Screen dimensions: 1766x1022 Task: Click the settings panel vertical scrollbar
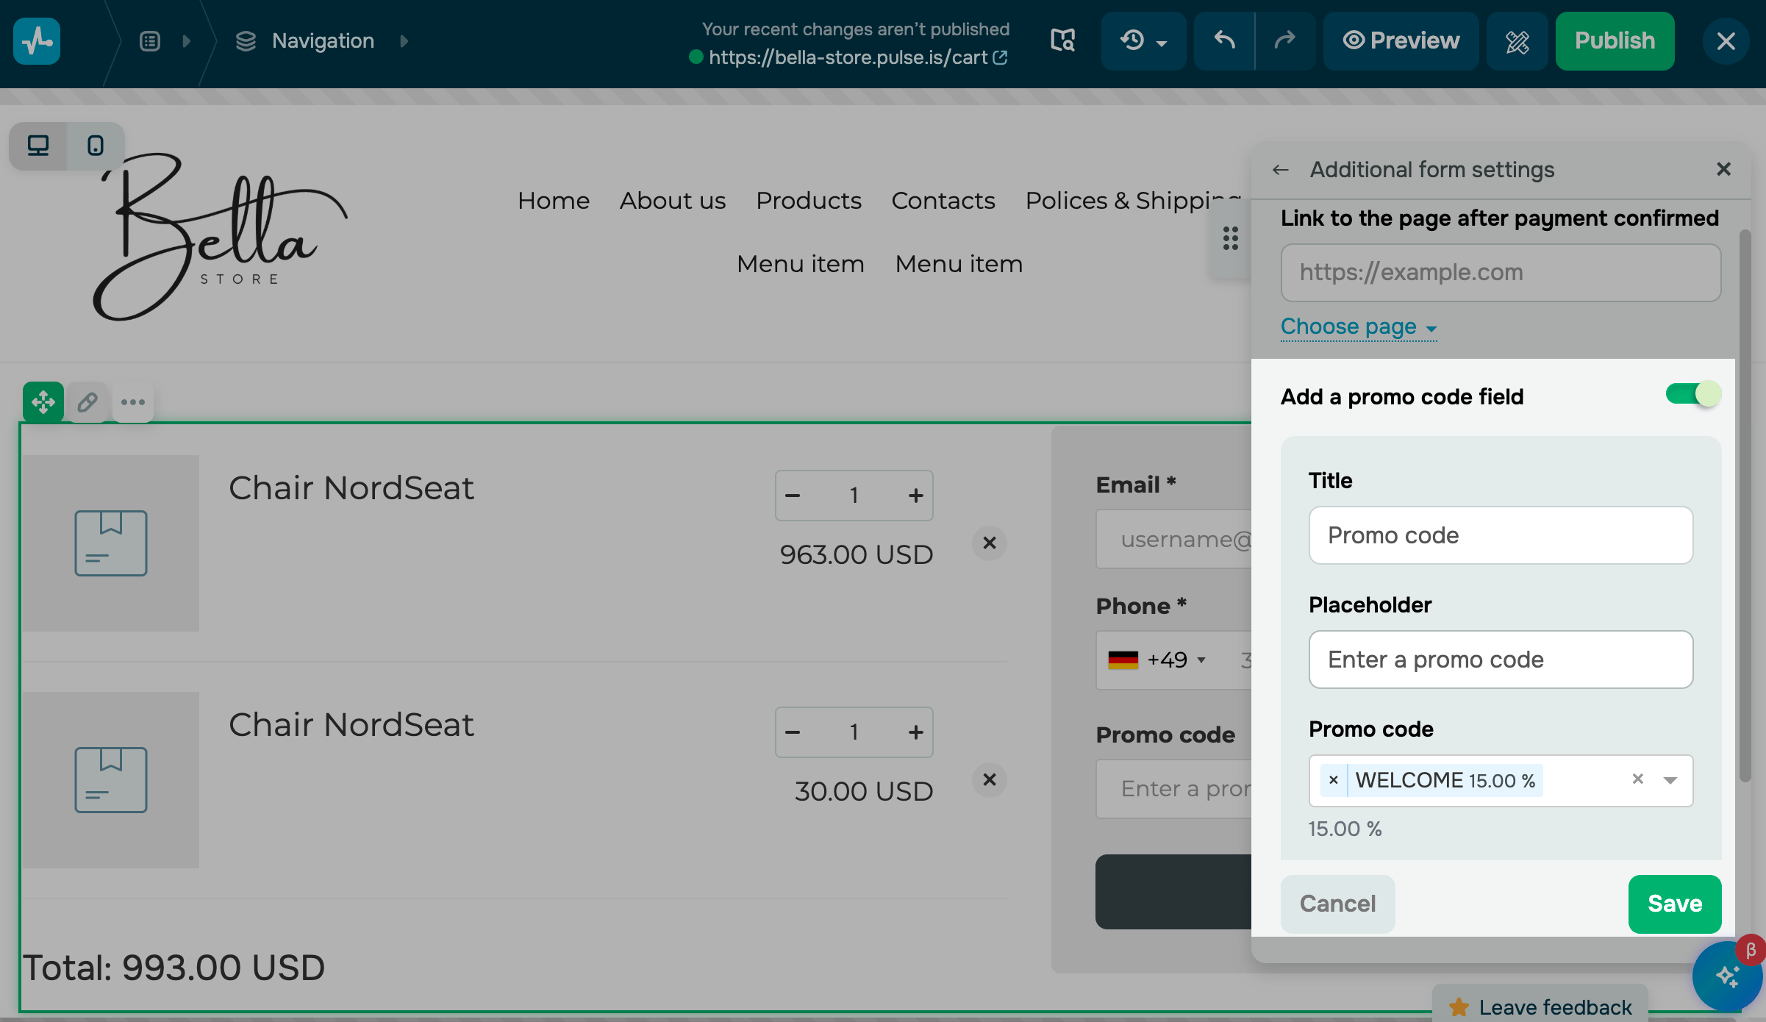click(x=1745, y=507)
